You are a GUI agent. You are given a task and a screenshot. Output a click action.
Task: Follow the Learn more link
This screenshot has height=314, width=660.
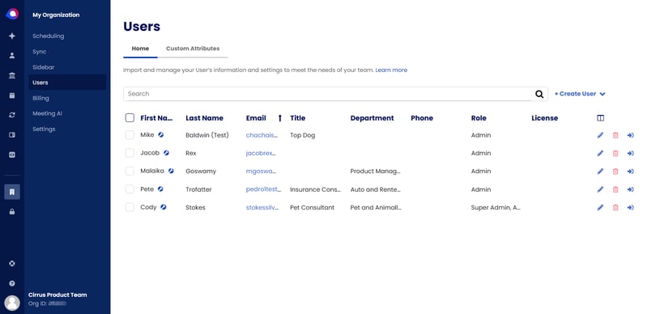391,70
